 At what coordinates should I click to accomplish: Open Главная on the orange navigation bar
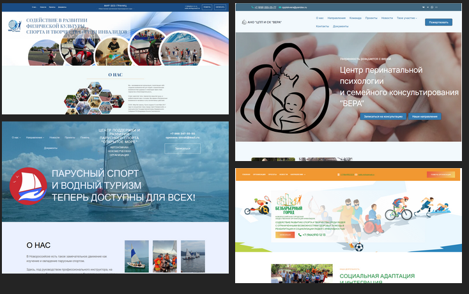pyautogui.click(x=246, y=174)
